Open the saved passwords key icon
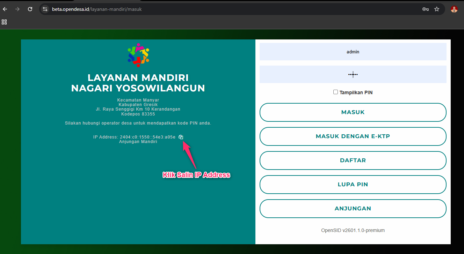This screenshot has height=254, width=464. 425,9
